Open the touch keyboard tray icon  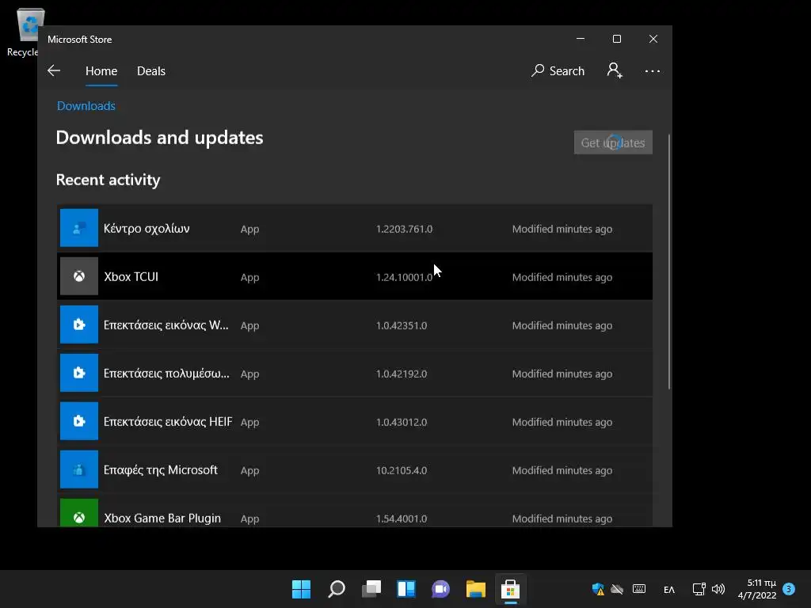coord(639,589)
